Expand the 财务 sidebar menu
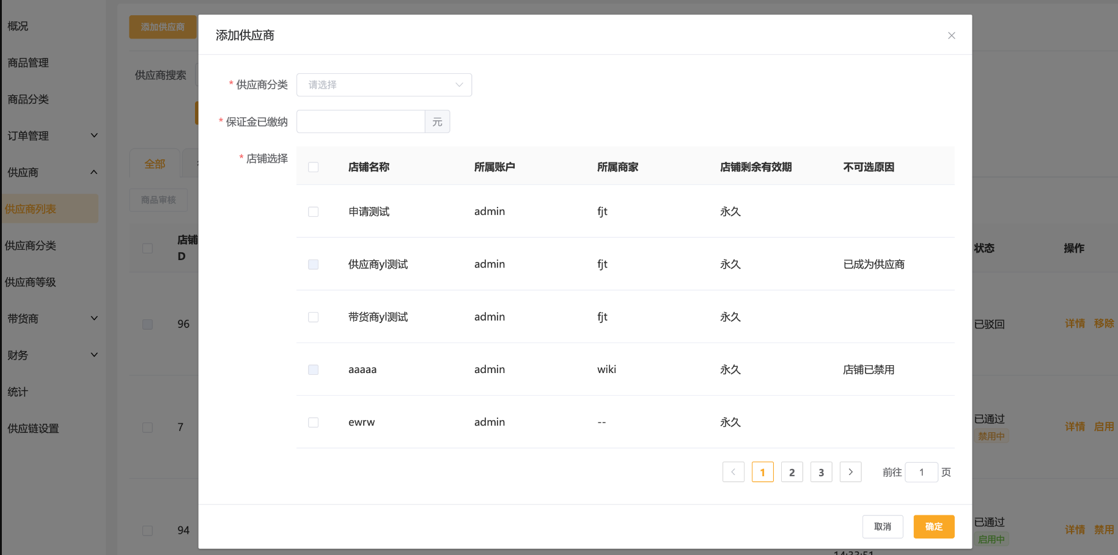1118x555 pixels. tap(52, 355)
